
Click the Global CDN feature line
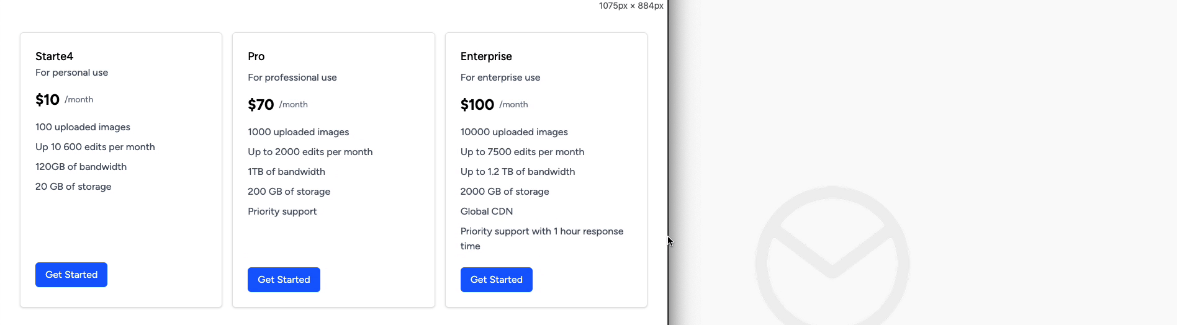click(x=486, y=211)
